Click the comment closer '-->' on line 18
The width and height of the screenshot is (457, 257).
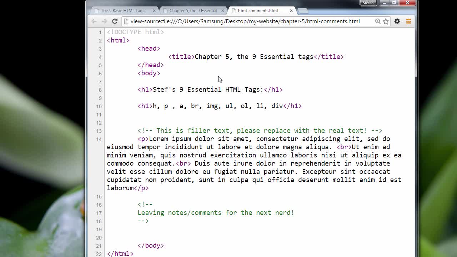pyautogui.click(x=143, y=221)
